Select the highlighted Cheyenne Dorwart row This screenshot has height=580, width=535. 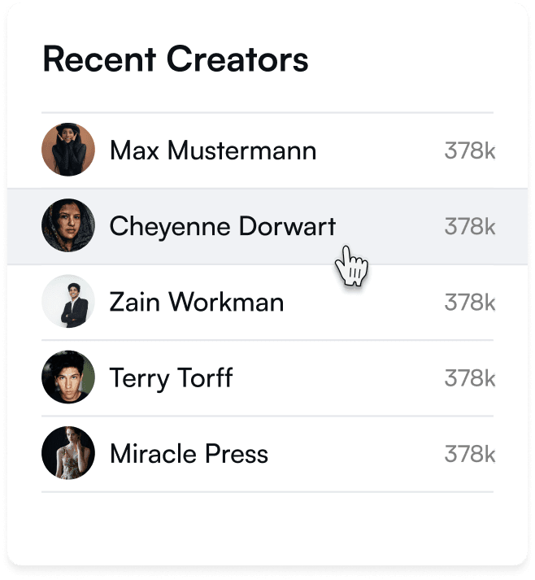point(267,226)
